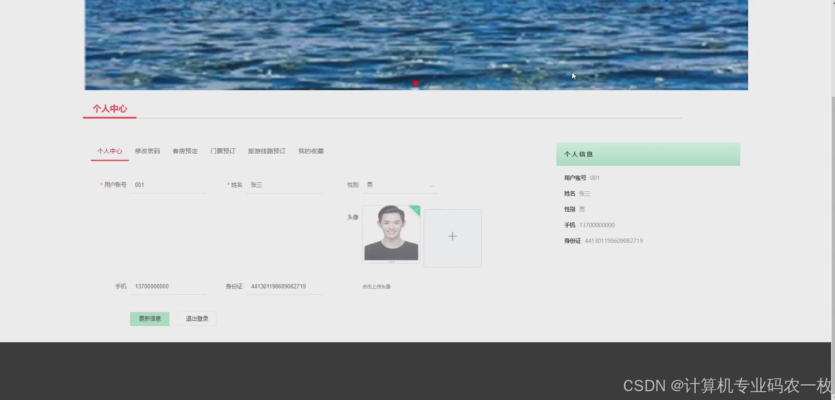Select the 我的收藏 tab
The width and height of the screenshot is (835, 400).
[x=311, y=151]
